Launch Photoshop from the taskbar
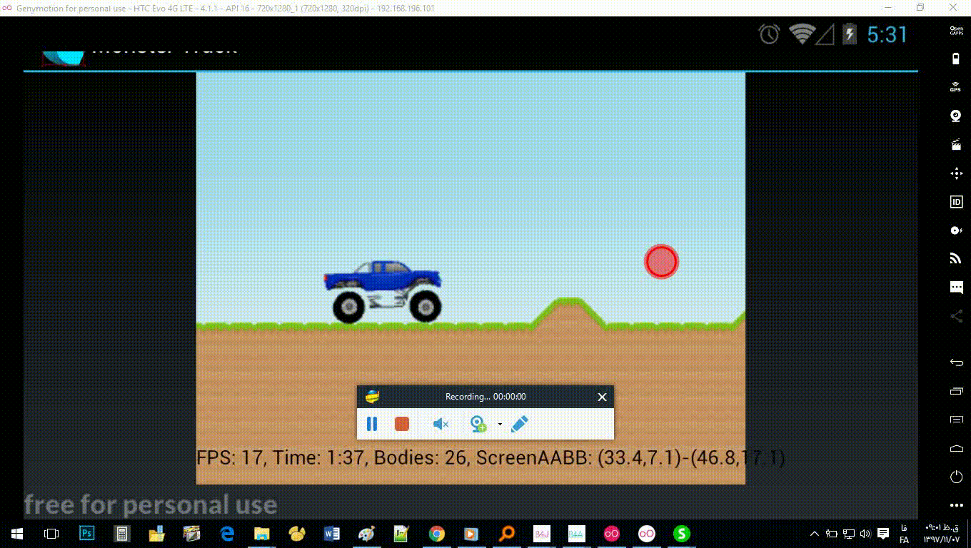 [86, 533]
